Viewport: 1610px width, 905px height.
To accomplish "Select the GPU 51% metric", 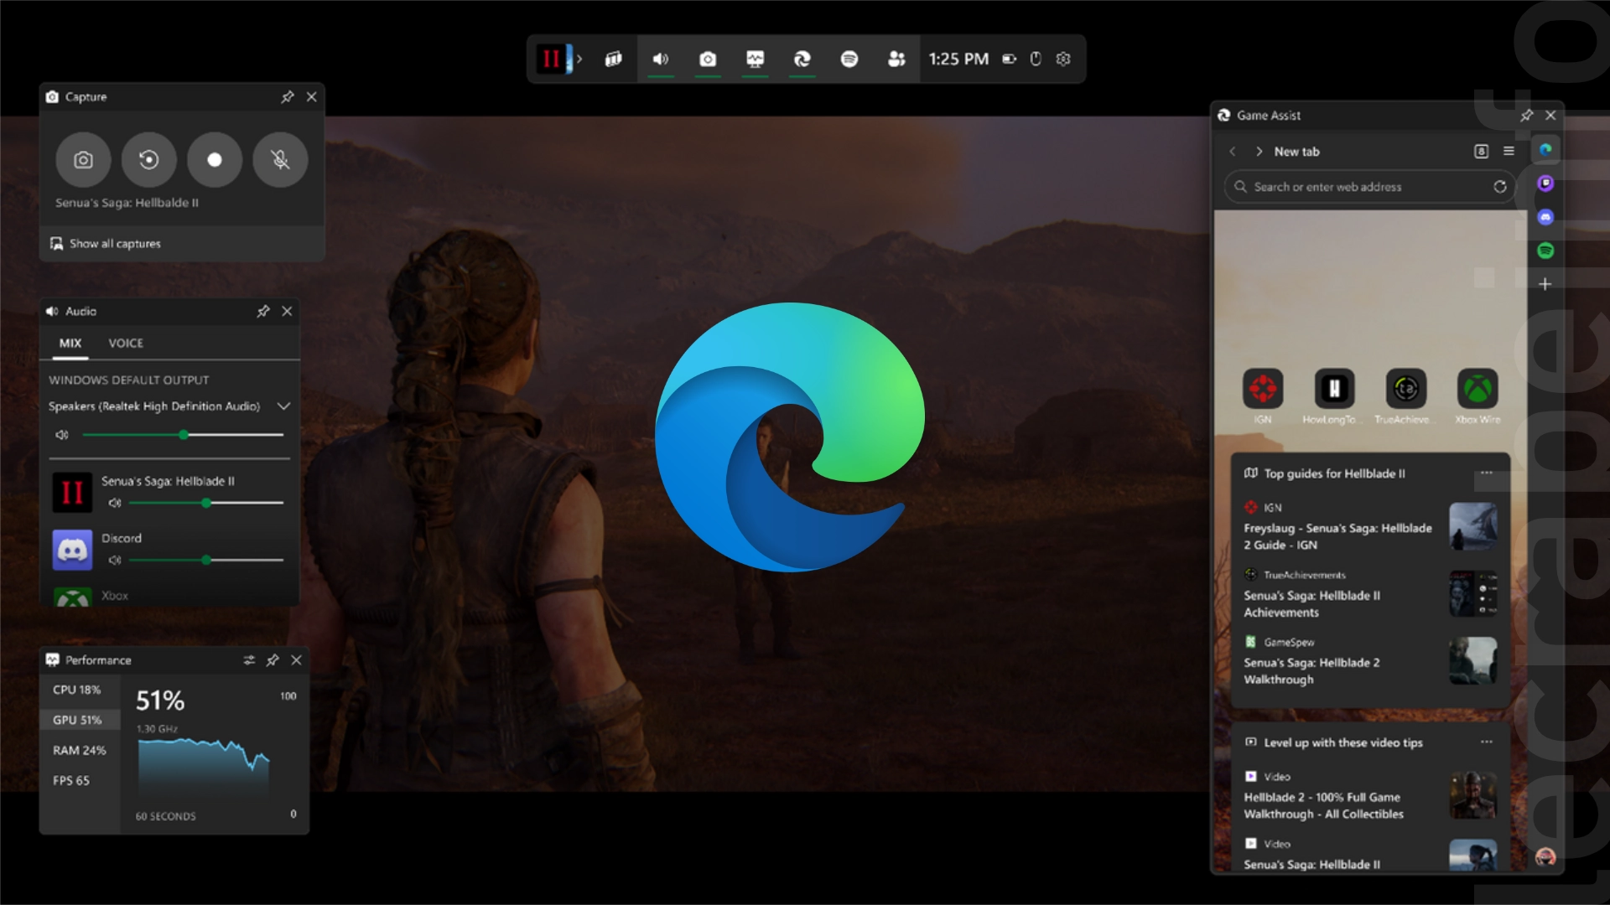I will 80,720.
